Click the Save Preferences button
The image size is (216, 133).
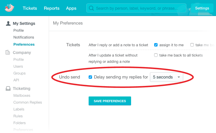[x=110, y=101]
